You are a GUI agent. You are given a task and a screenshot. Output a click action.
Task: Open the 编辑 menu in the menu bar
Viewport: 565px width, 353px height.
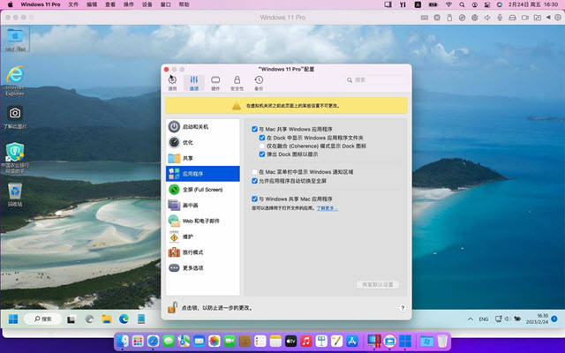92,4
